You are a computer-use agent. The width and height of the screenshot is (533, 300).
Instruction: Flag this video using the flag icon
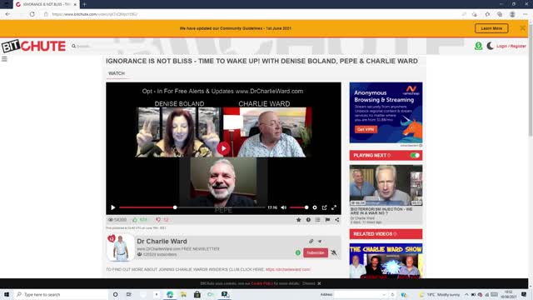pos(327,220)
